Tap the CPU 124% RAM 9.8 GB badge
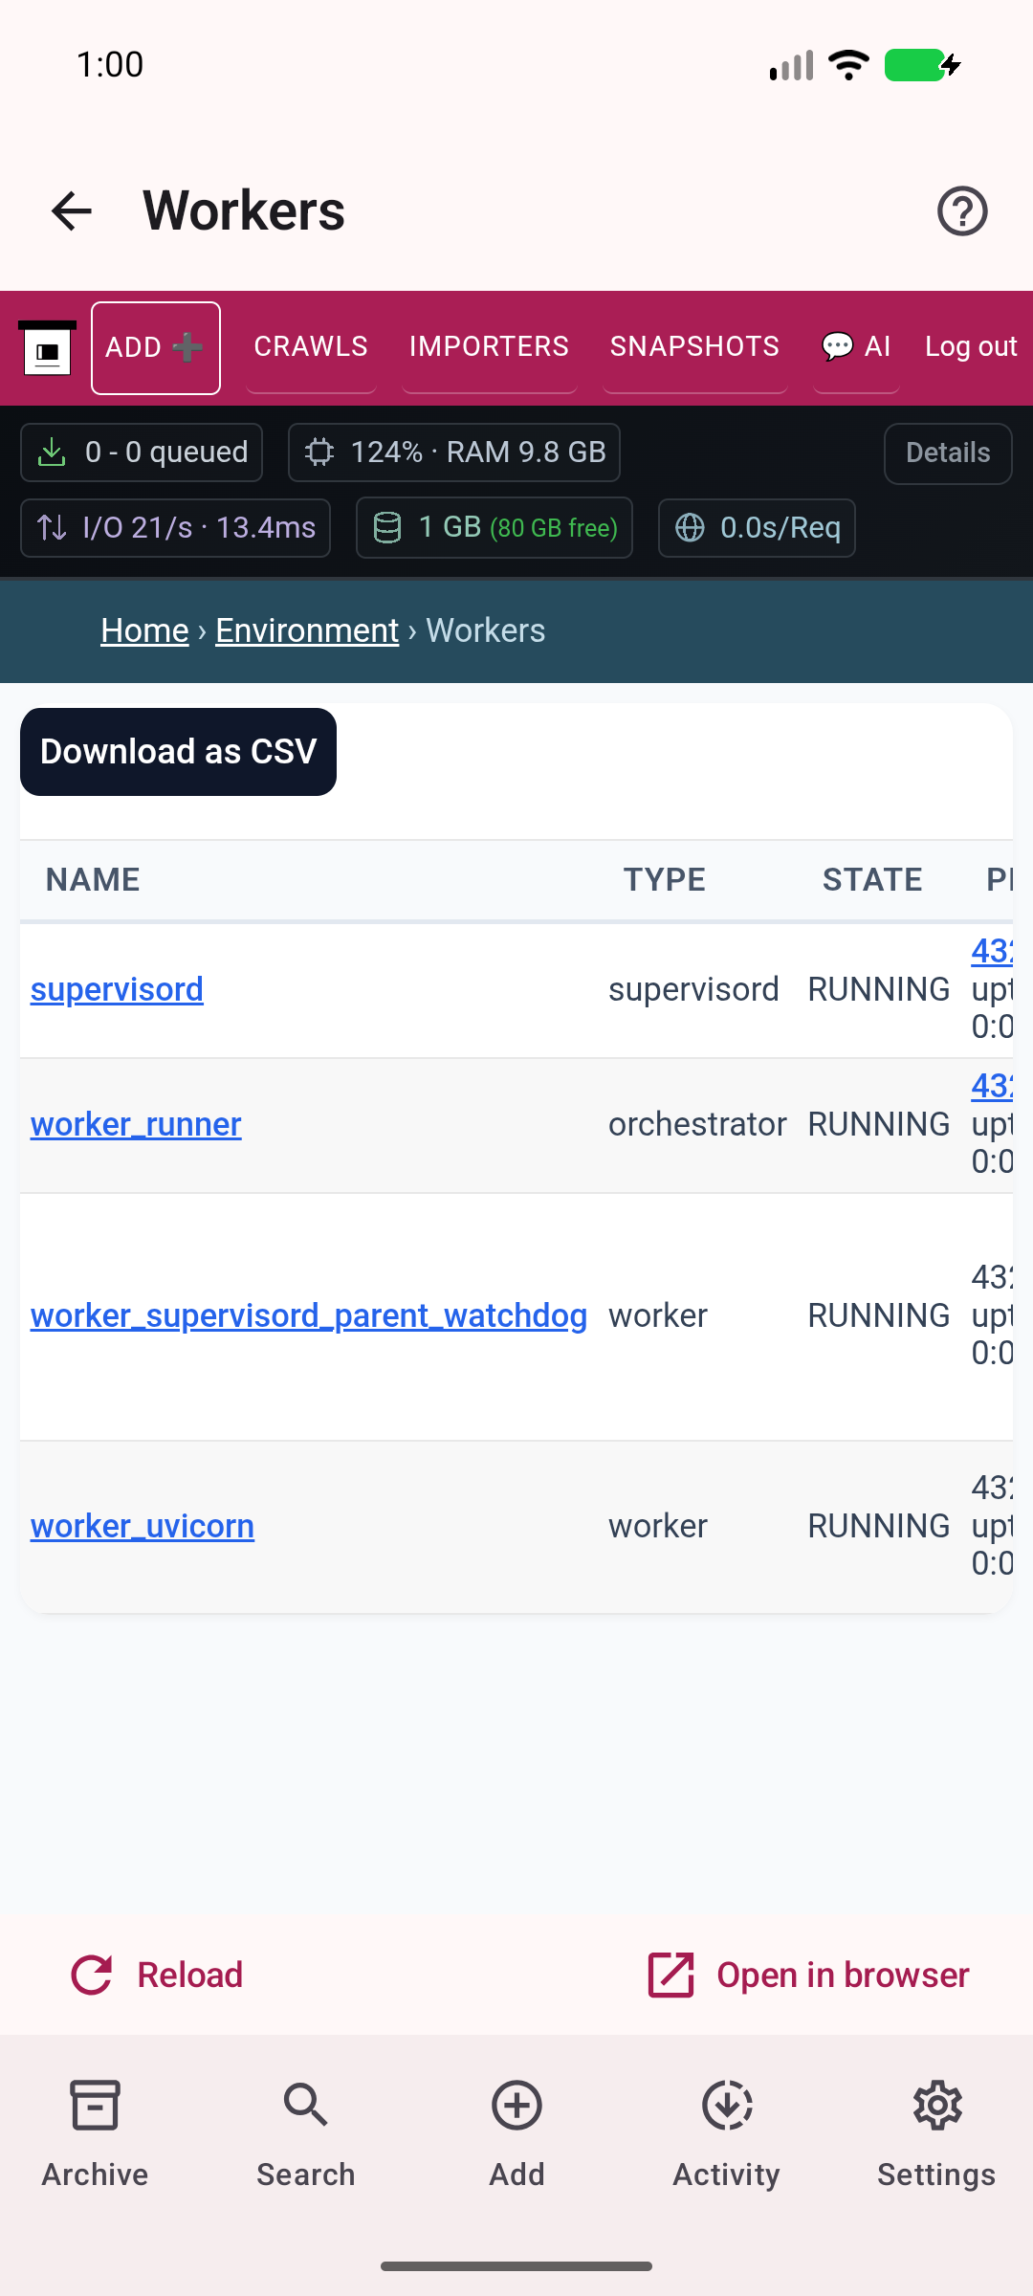The width and height of the screenshot is (1033, 2296). tap(454, 453)
